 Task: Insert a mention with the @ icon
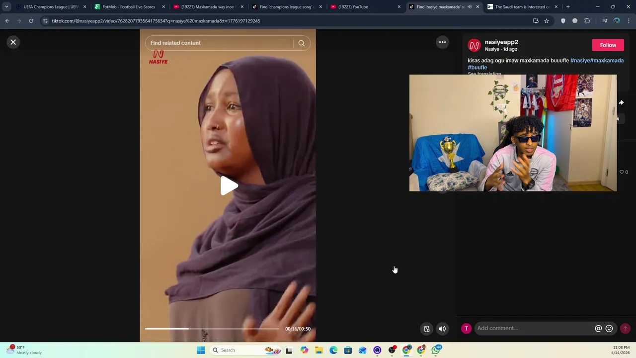[598, 329]
